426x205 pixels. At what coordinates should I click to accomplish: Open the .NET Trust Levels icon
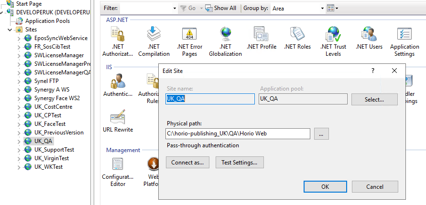click(333, 34)
